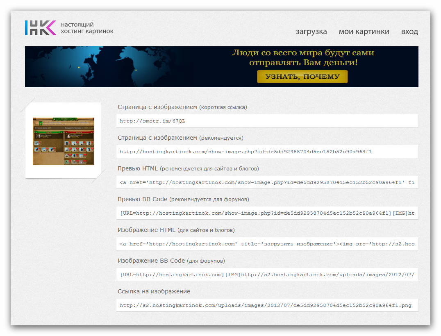Select the Изображение HTML code field
The height and width of the screenshot is (336, 441).
pyautogui.click(x=267, y=243)
